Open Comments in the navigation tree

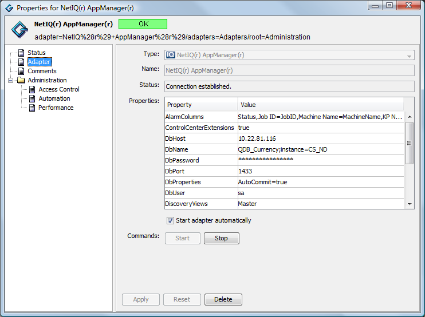[42, 71]
